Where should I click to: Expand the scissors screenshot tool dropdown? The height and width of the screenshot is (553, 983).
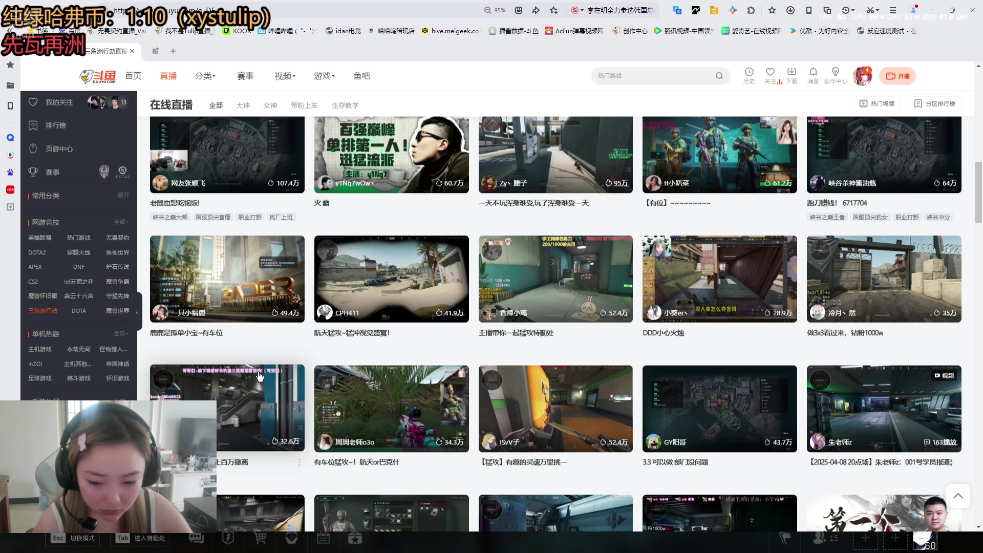873,10
